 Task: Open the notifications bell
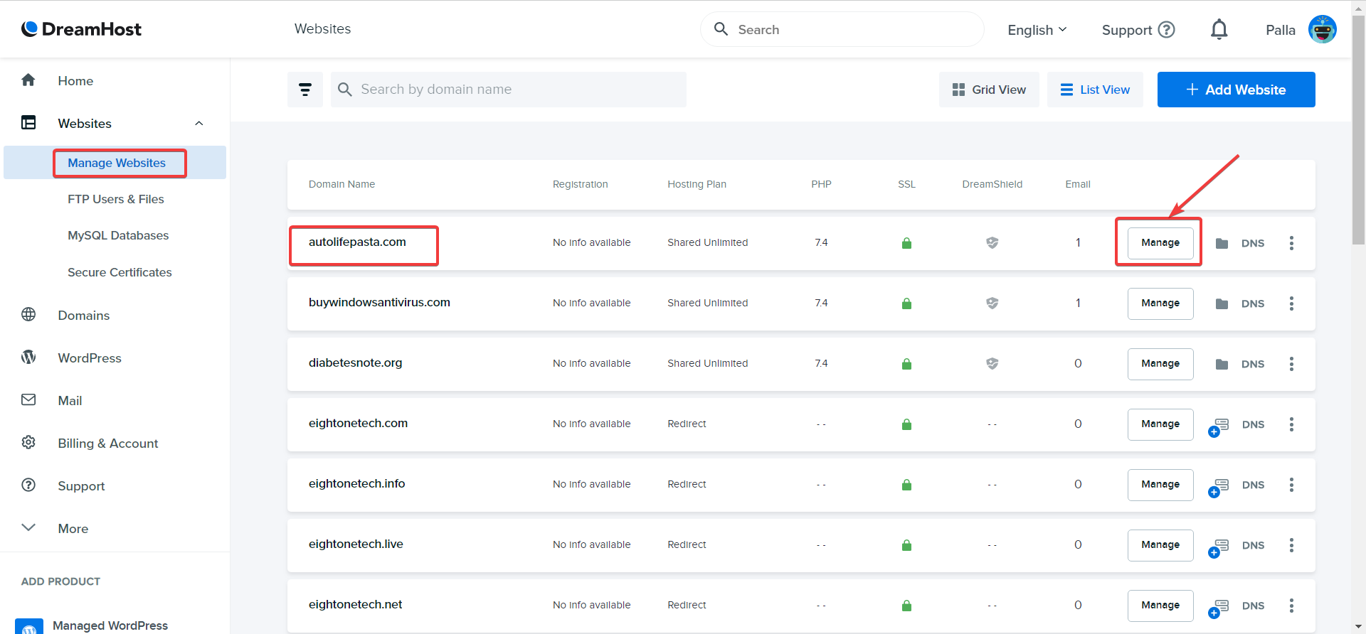pos(1219,29)
